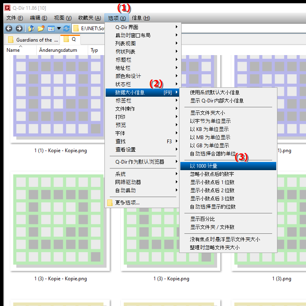The height and width of the screenshot is (306, 306).
Task: Open the 自动启动 submenu
Action: 142,190
